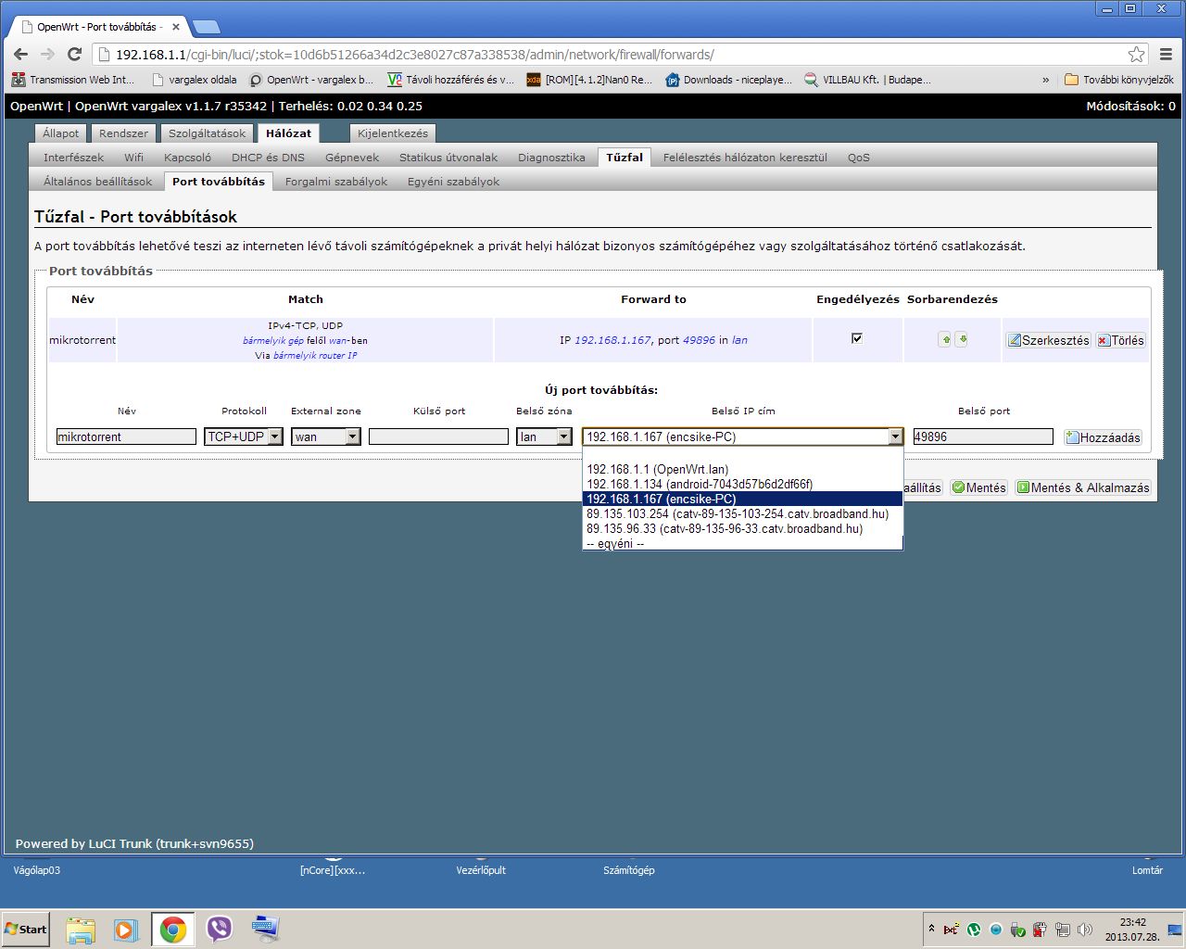Open the Állapot main tab
The height and width of the screenshot is (949, 1186).
click(61, 133)
